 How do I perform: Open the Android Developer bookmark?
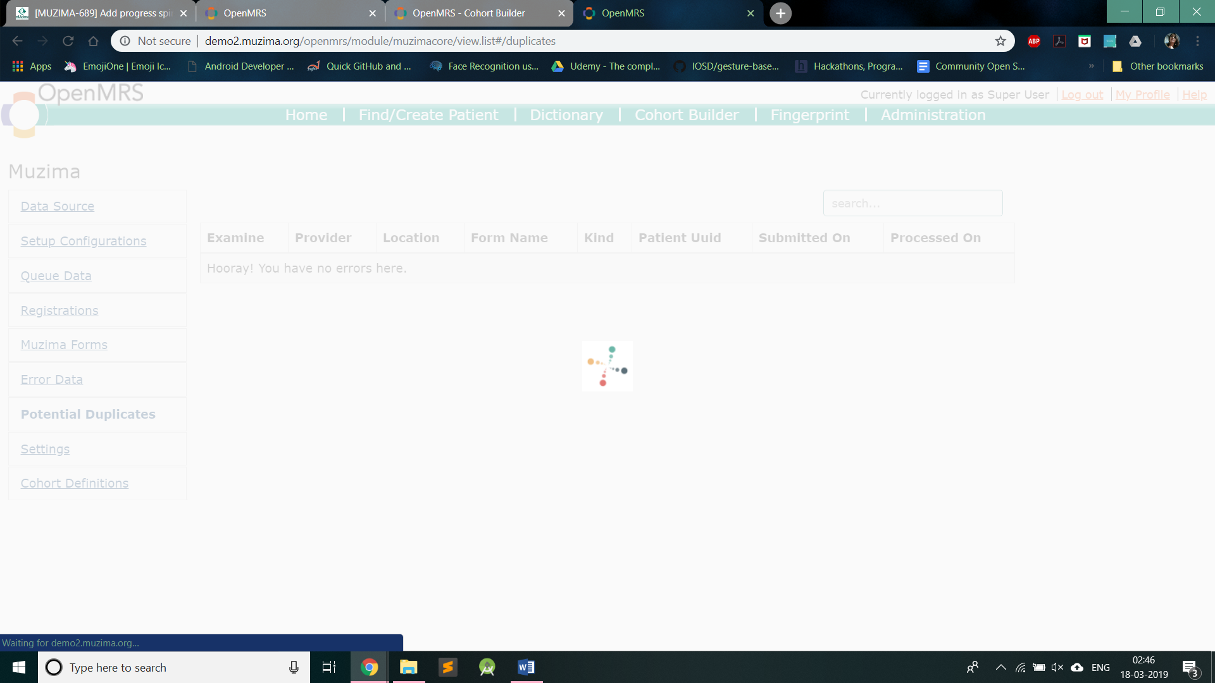pyautogui.click(x=241, y=66)
